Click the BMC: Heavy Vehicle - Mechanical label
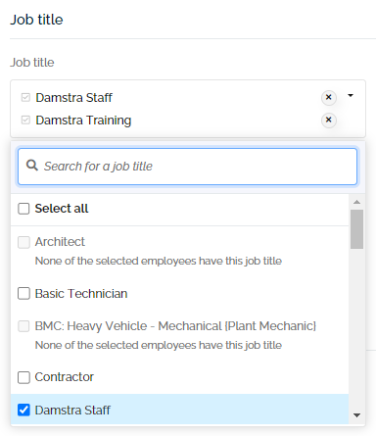This screenshot has width=376, height=436. pyautogui.click(x=175, y=326)
